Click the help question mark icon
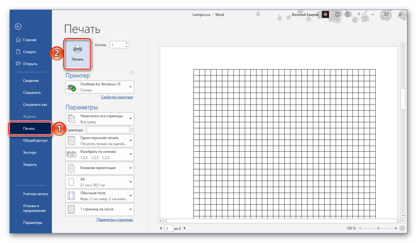Image resolution: width=417 pixels, height=243 pixels. tap(359, 15)
